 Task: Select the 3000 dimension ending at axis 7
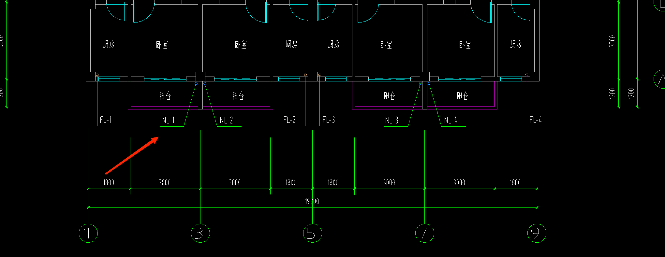389,182
